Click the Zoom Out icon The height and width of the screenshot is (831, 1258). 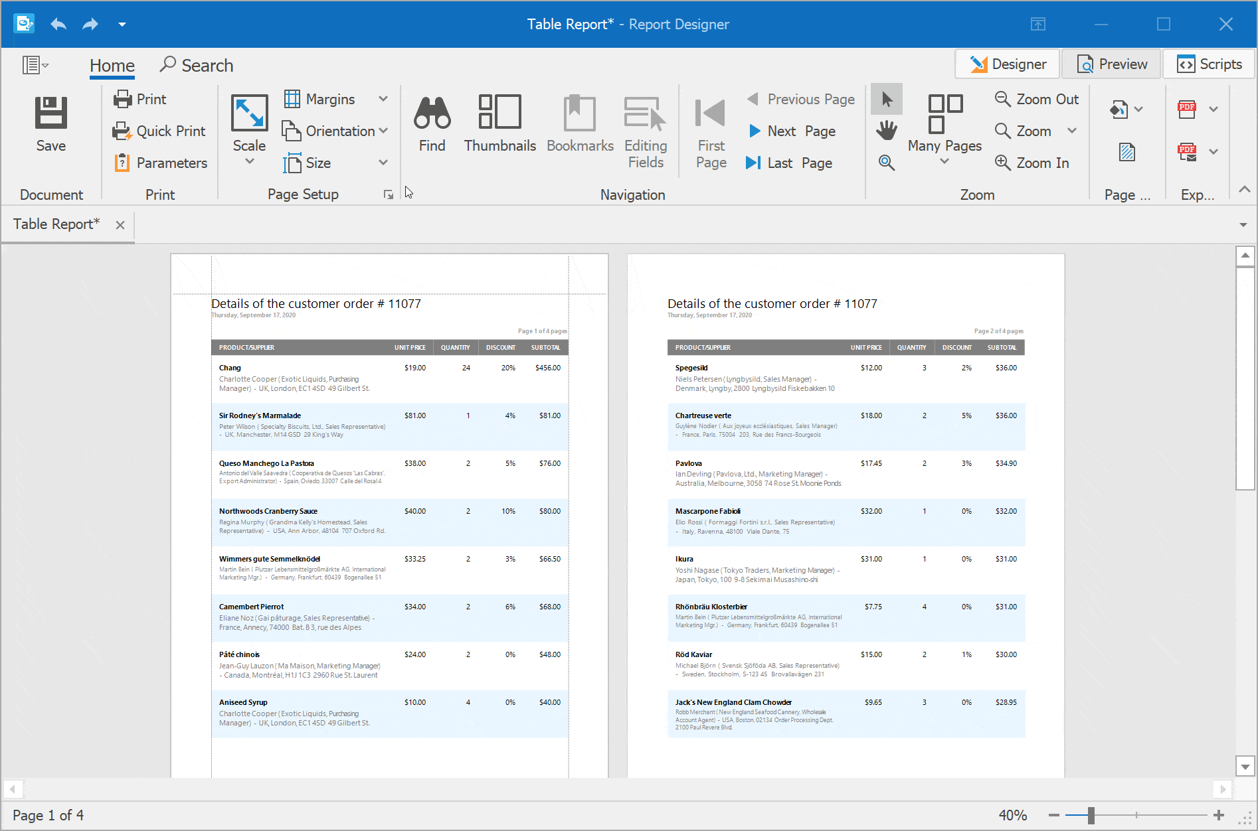click(1002, 99)
